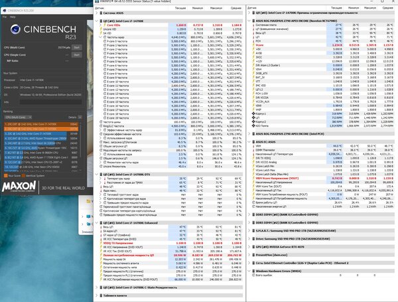This screenshot has height=302, width=398.
Task: Expand the Core VIDs row
Action: pos(101,25)
